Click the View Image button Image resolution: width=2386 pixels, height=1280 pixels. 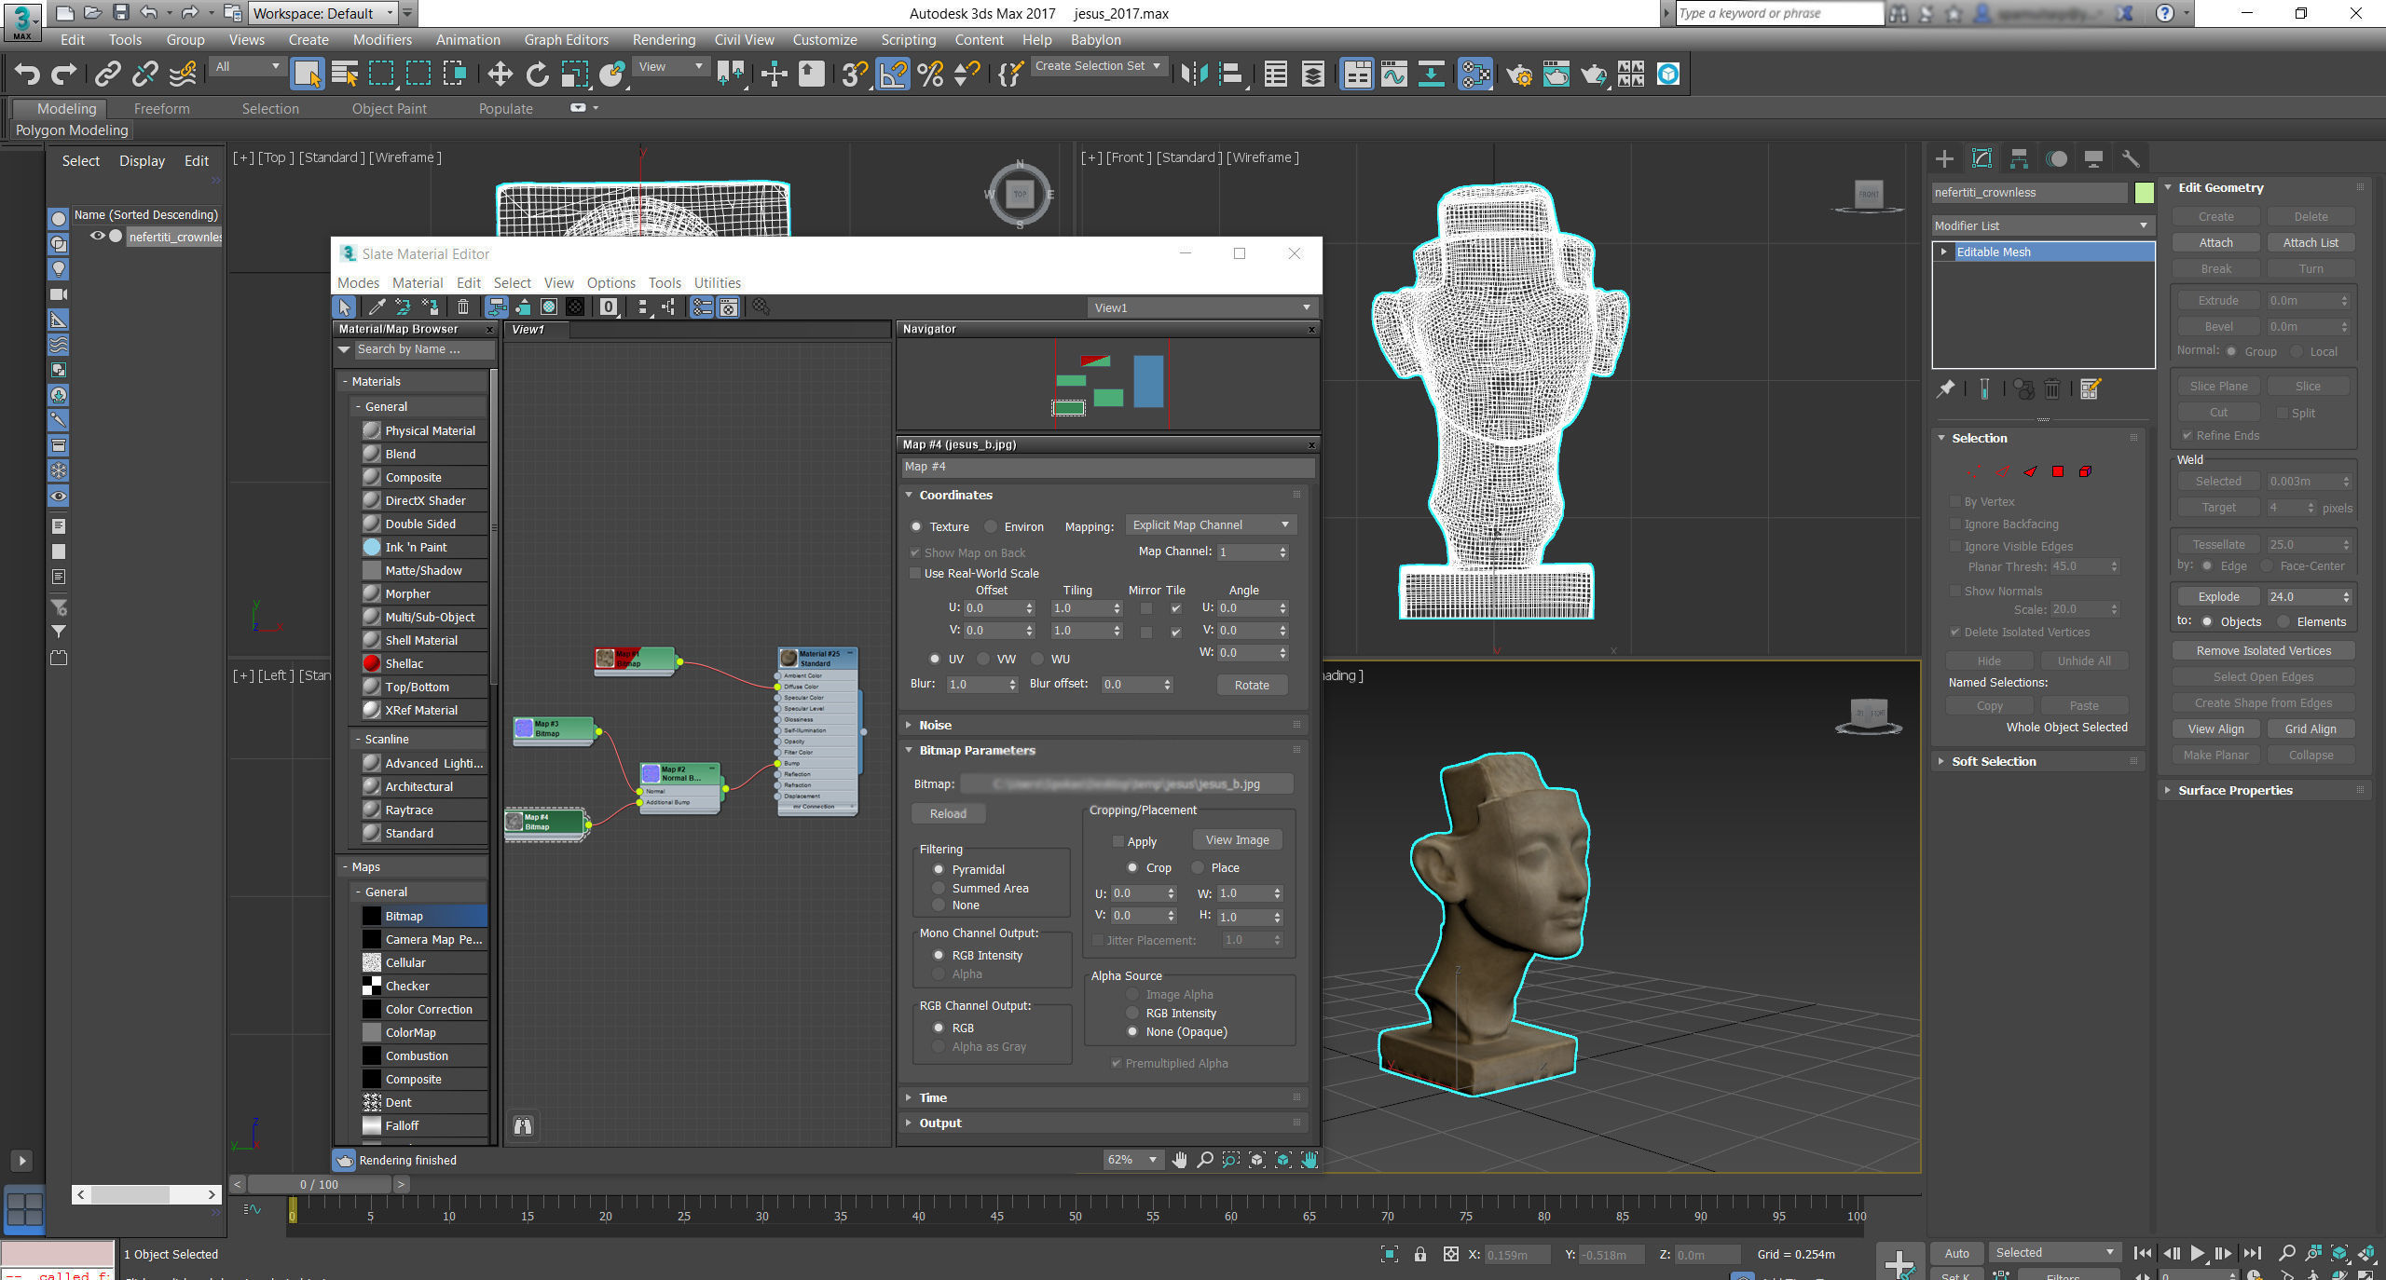pos(1237,839)
